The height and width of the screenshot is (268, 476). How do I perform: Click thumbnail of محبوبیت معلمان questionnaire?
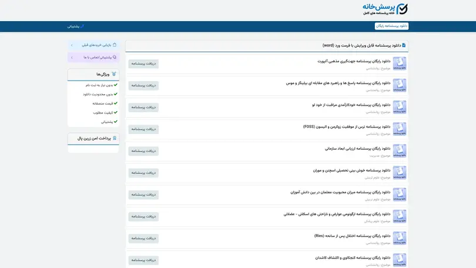pos(400,195)
